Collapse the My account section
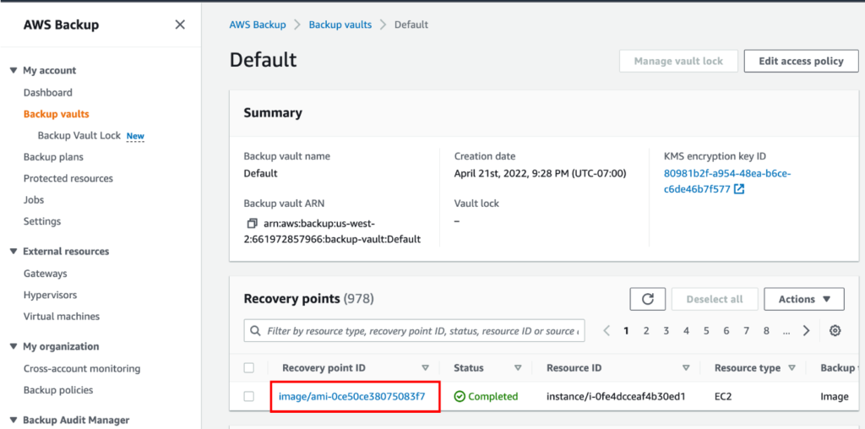865x429 pixels. (14, 71)
